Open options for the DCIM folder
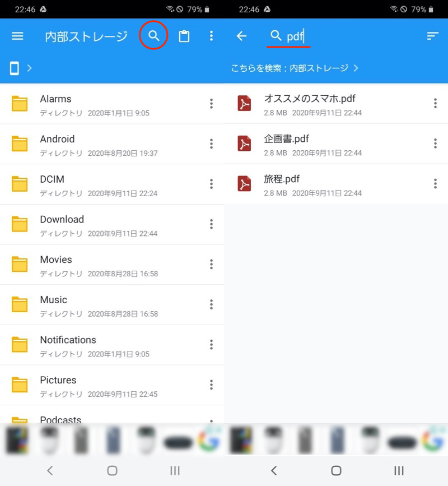The width and height of the screenshot is (448, 486). [211, 184]
